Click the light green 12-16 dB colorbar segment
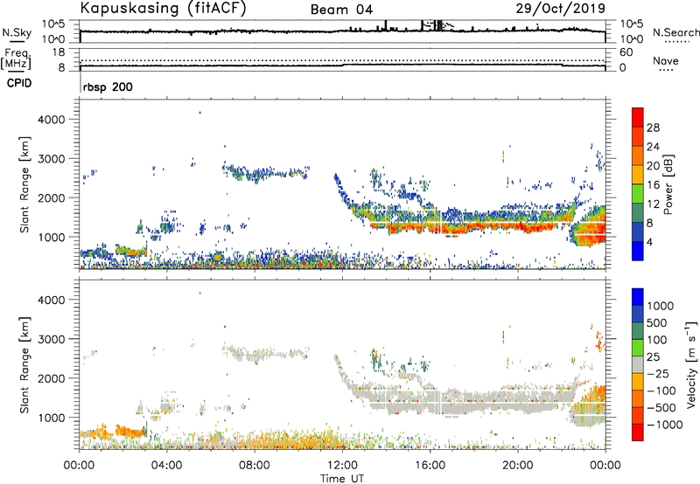The image size is (700, 484). (x=638, y=194)
